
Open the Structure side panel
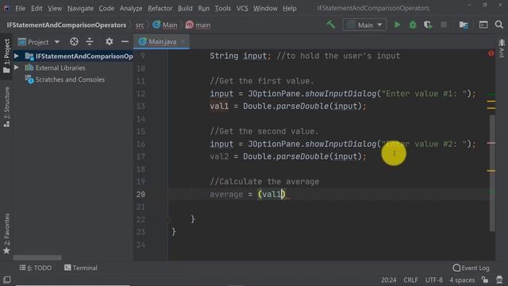point(6,107)
